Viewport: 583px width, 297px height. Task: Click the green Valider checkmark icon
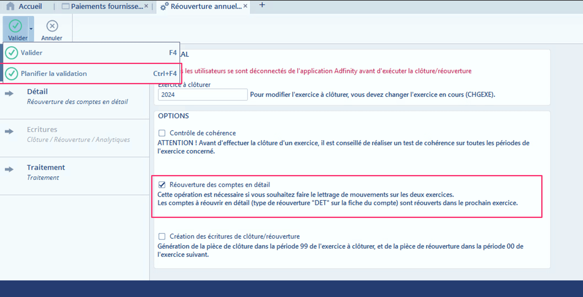[16, 25]
